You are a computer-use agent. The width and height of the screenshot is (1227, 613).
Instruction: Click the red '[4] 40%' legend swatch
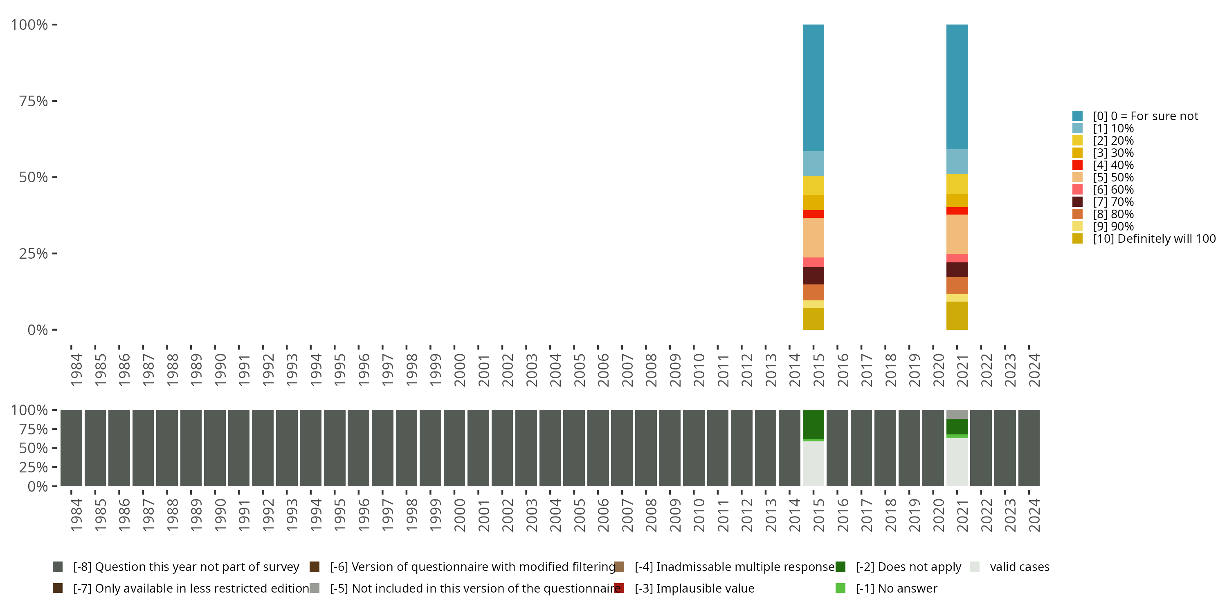click(x=1077, y=165)
